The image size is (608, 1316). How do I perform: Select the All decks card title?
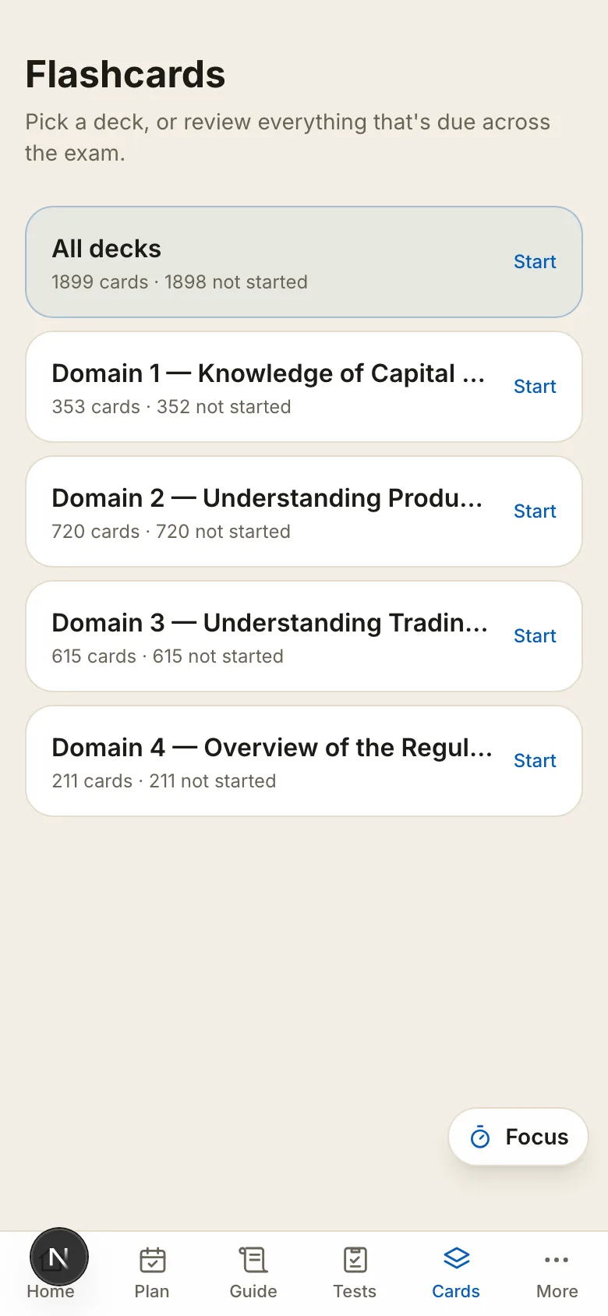coord(107,249)
